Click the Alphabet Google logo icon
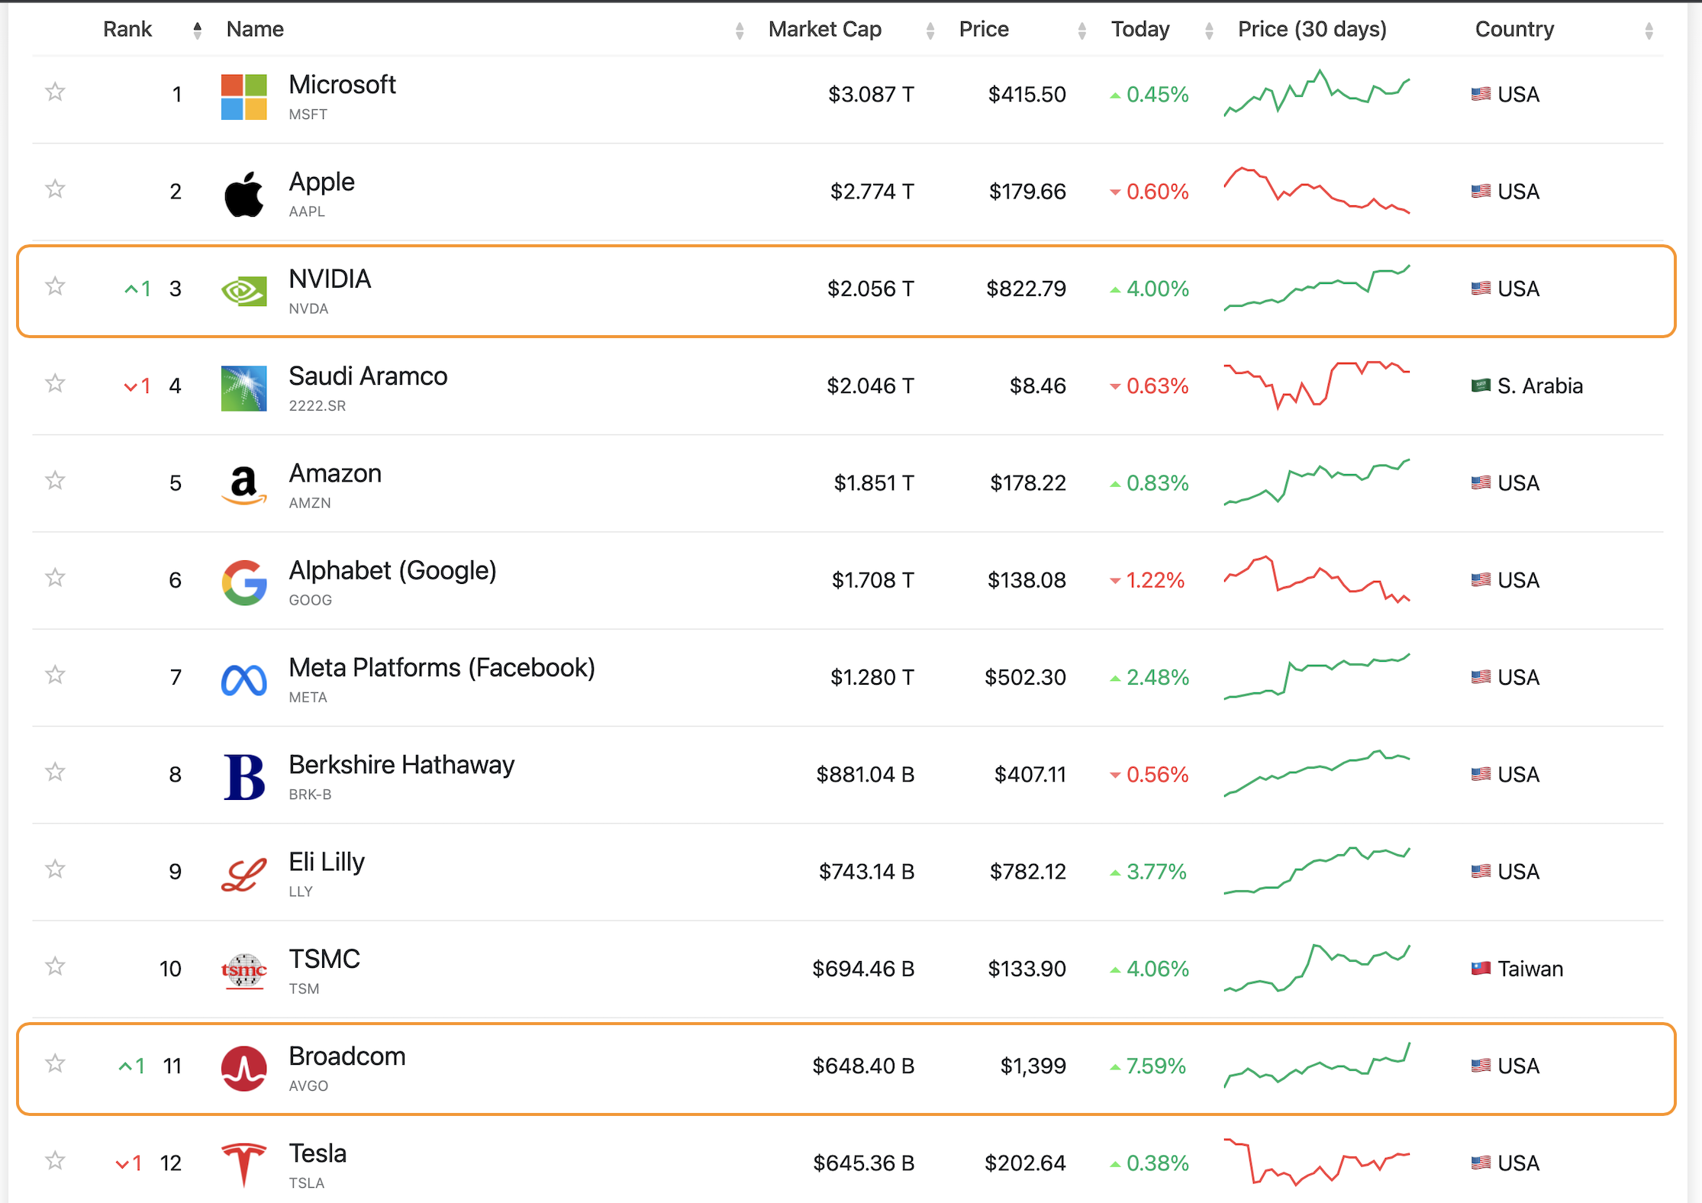1702x1203 pixels. [243, 582]
